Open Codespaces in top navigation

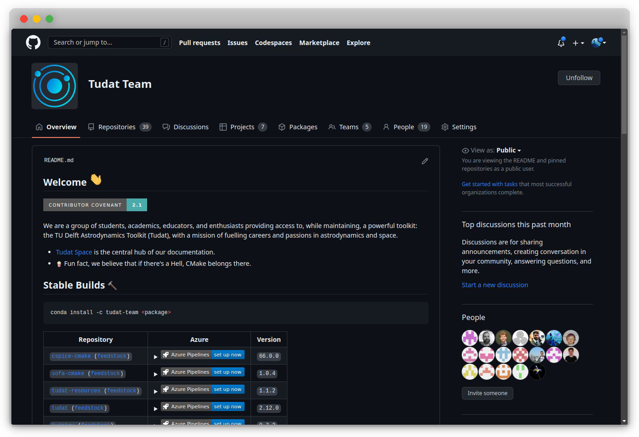click(x=273, y=43)
